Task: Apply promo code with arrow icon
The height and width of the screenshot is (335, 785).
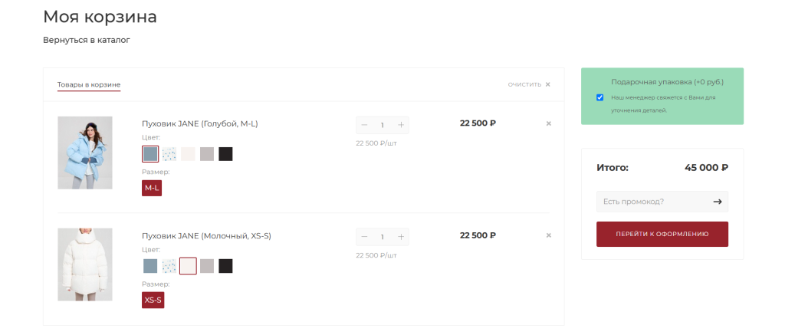Action: point(718,202)
